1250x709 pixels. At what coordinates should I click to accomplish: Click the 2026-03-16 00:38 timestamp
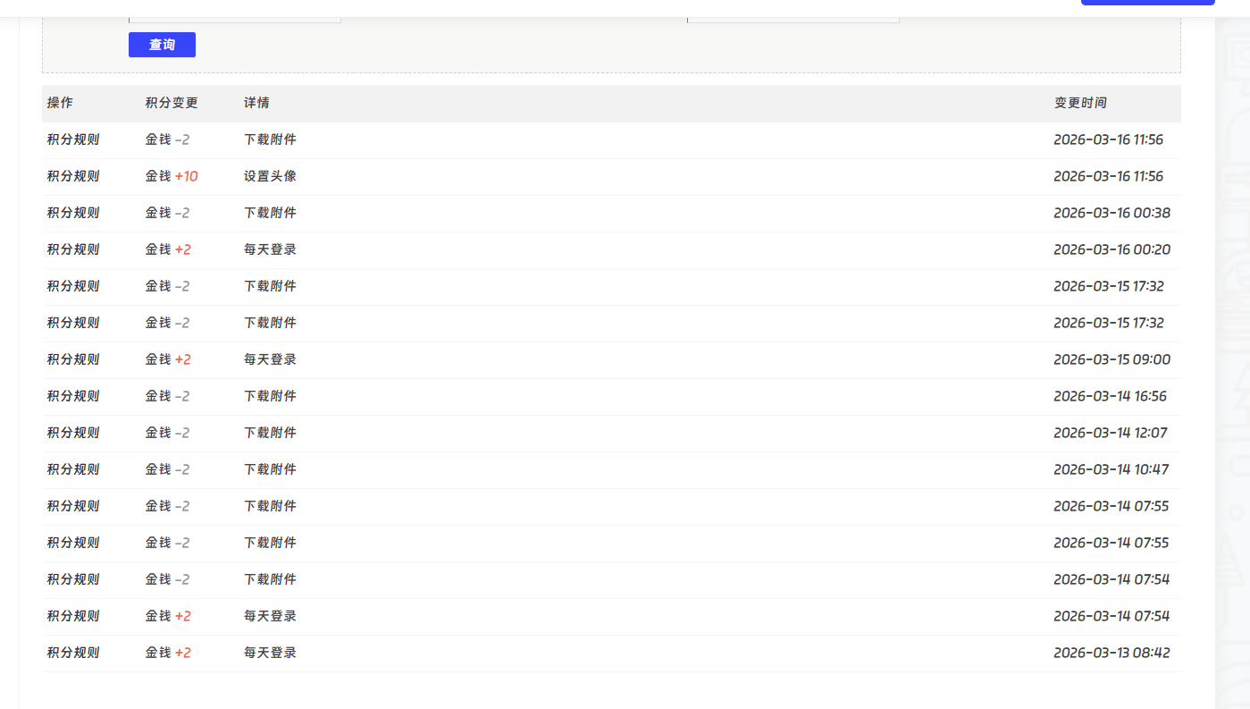(x=1112, y=213)
